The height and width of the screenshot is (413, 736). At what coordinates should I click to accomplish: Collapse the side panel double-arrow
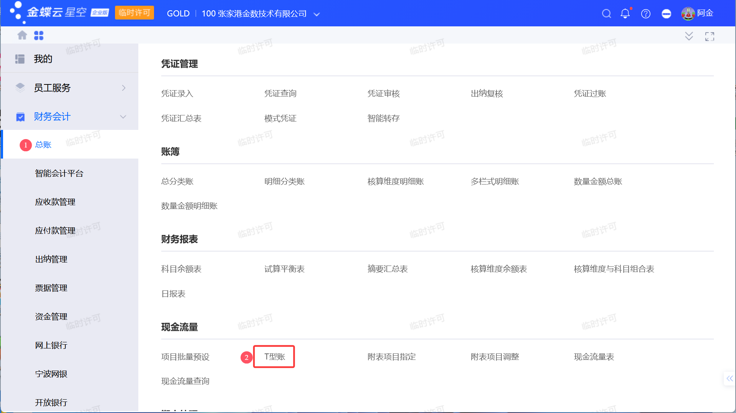tap(730, 378)
